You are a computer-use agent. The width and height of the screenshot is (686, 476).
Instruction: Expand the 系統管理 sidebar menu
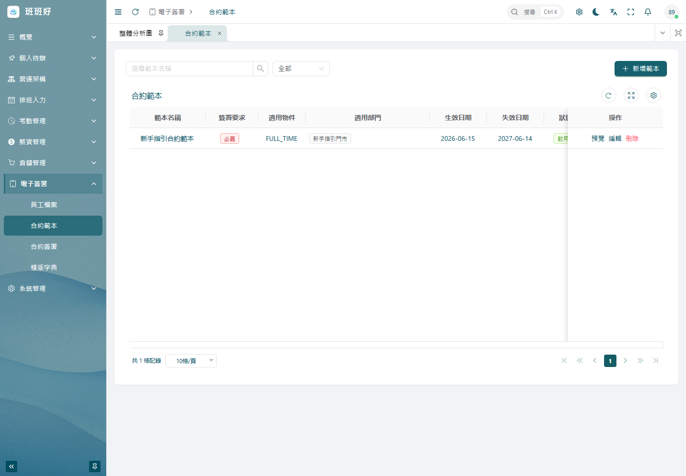tap(53, 288)
